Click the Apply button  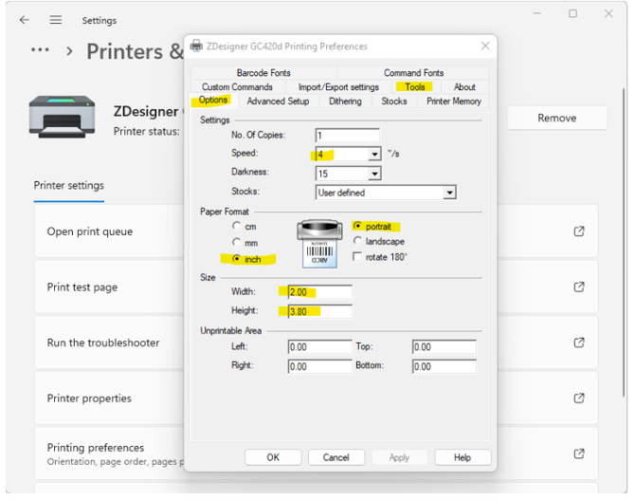[399, 457]
